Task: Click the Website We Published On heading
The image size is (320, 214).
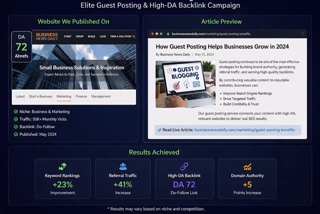Action: (x=74, y=22)
